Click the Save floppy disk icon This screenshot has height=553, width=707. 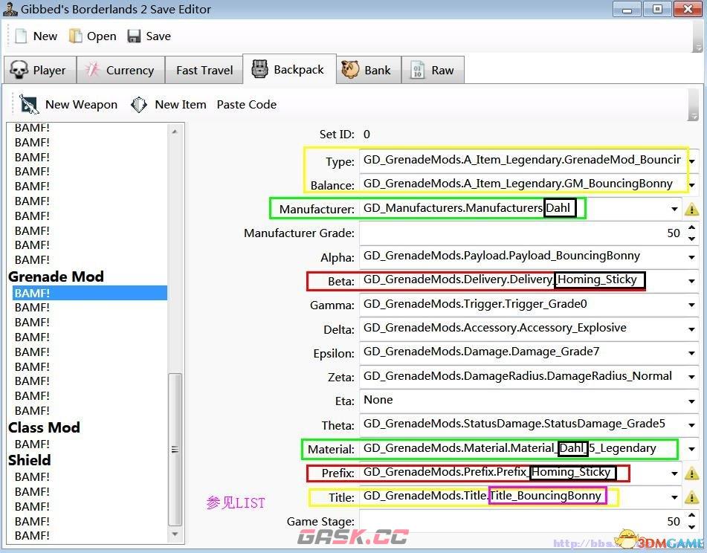click(x=134, y=36)
